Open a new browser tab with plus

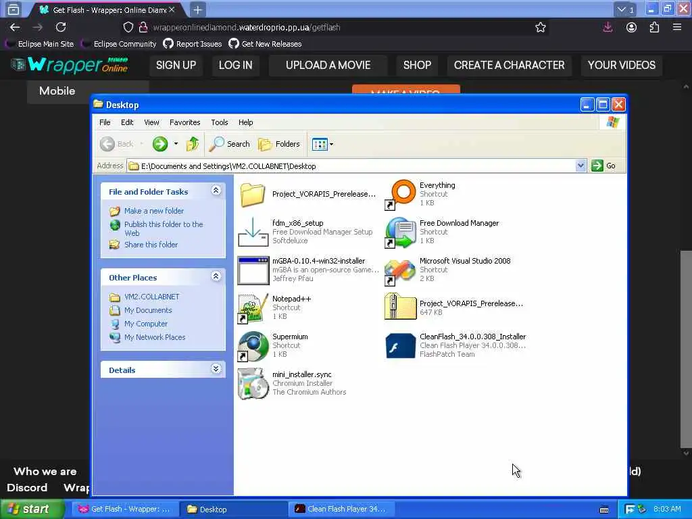point(198,9)
